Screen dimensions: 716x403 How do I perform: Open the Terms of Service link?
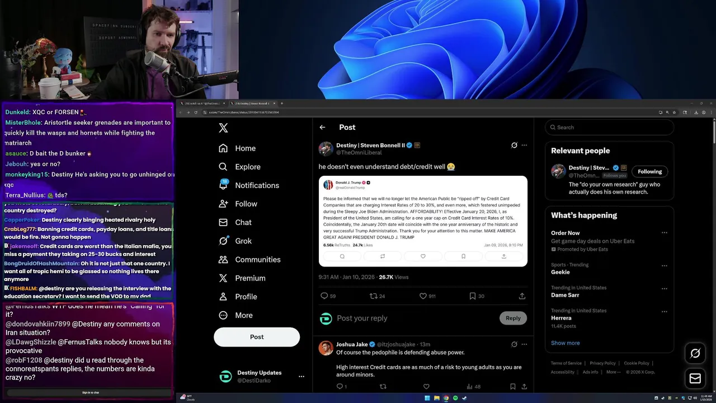point(566,363)
